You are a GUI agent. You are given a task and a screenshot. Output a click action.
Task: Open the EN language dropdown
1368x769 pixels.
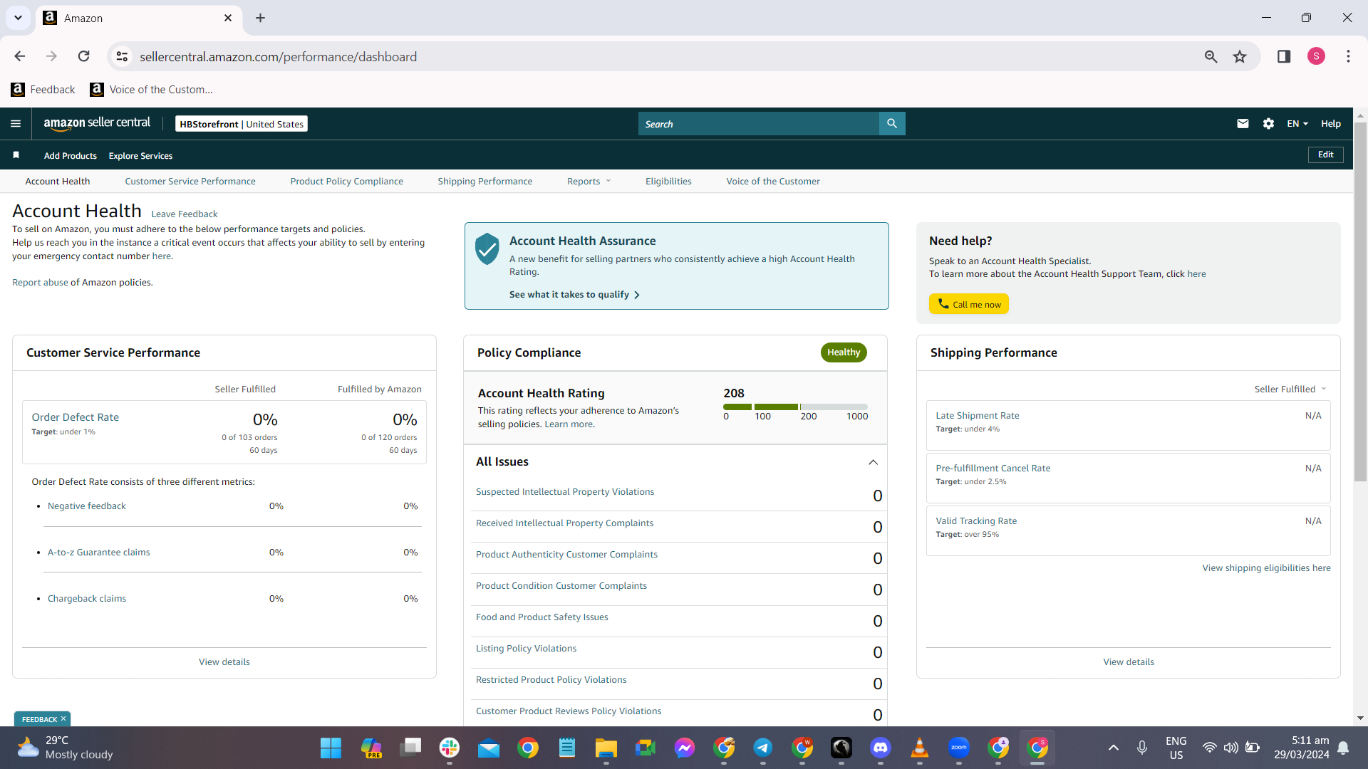click(1297, 124)
